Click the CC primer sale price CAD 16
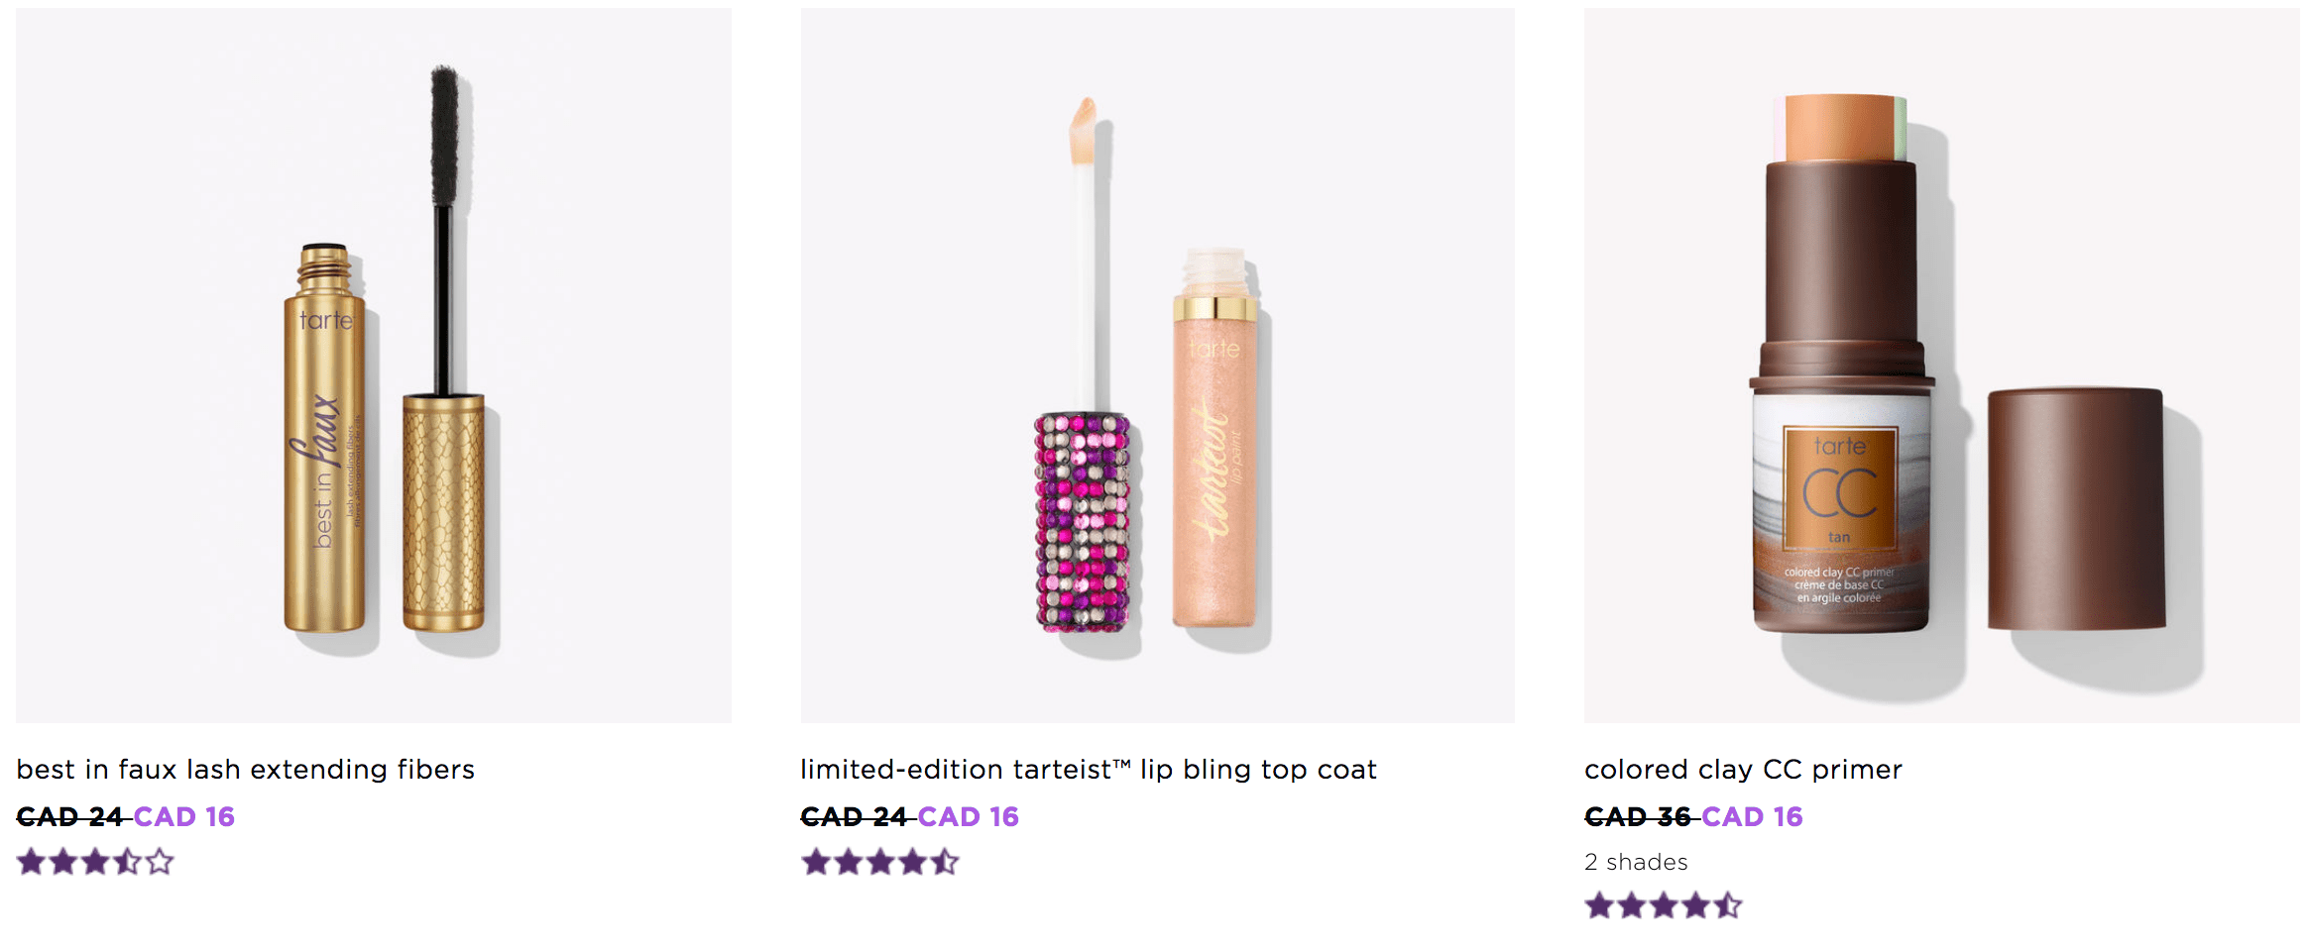 click(1752, 817)
